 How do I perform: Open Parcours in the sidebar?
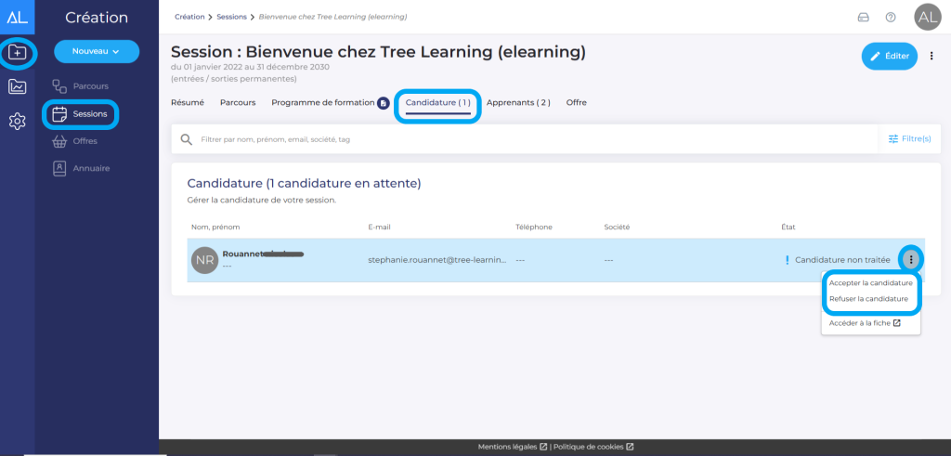pos(90,86)
